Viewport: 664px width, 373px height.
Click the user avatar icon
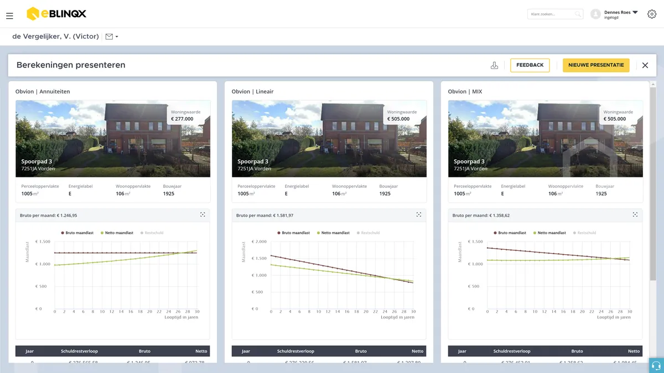[x=595, y=14]
